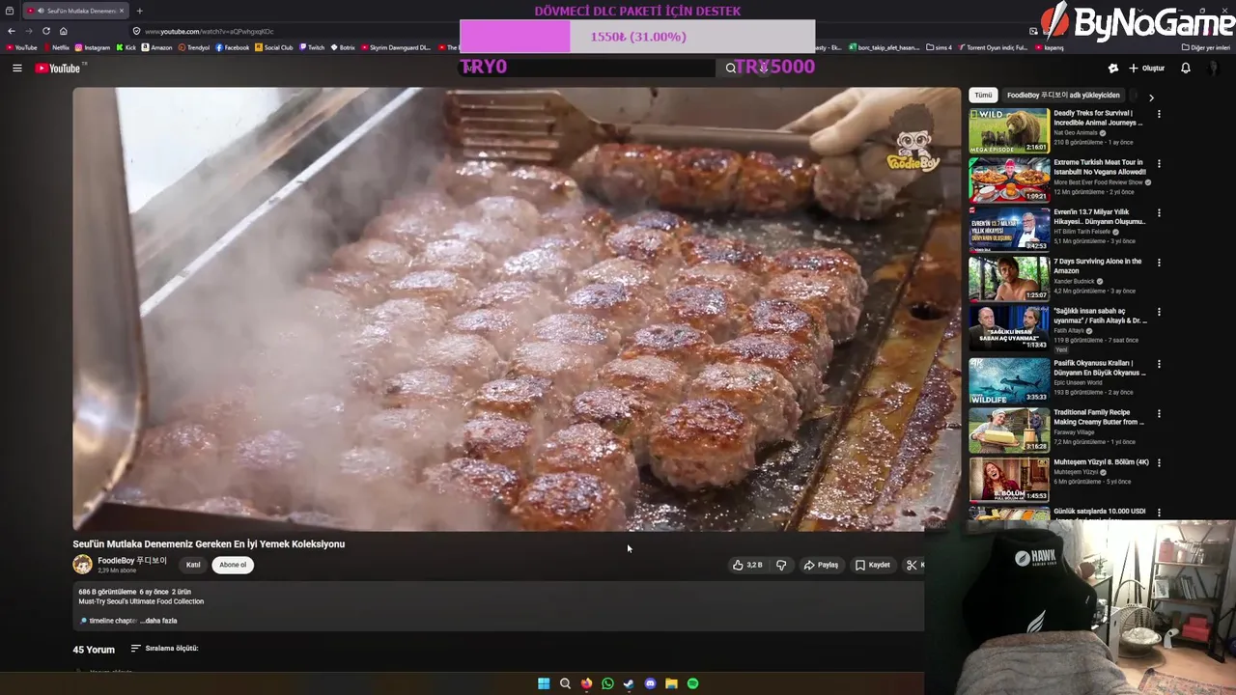Open the Social Club bookmark
Viewport: 1236px width, 695px height.
point(274,47)
